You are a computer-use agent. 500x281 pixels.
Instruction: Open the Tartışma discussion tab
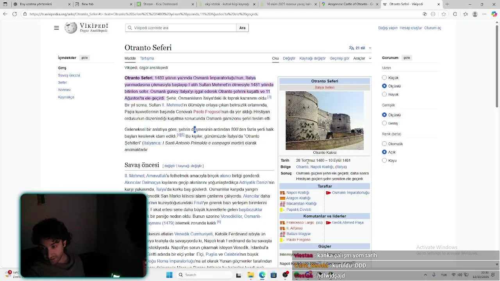[x=147, y=58]
